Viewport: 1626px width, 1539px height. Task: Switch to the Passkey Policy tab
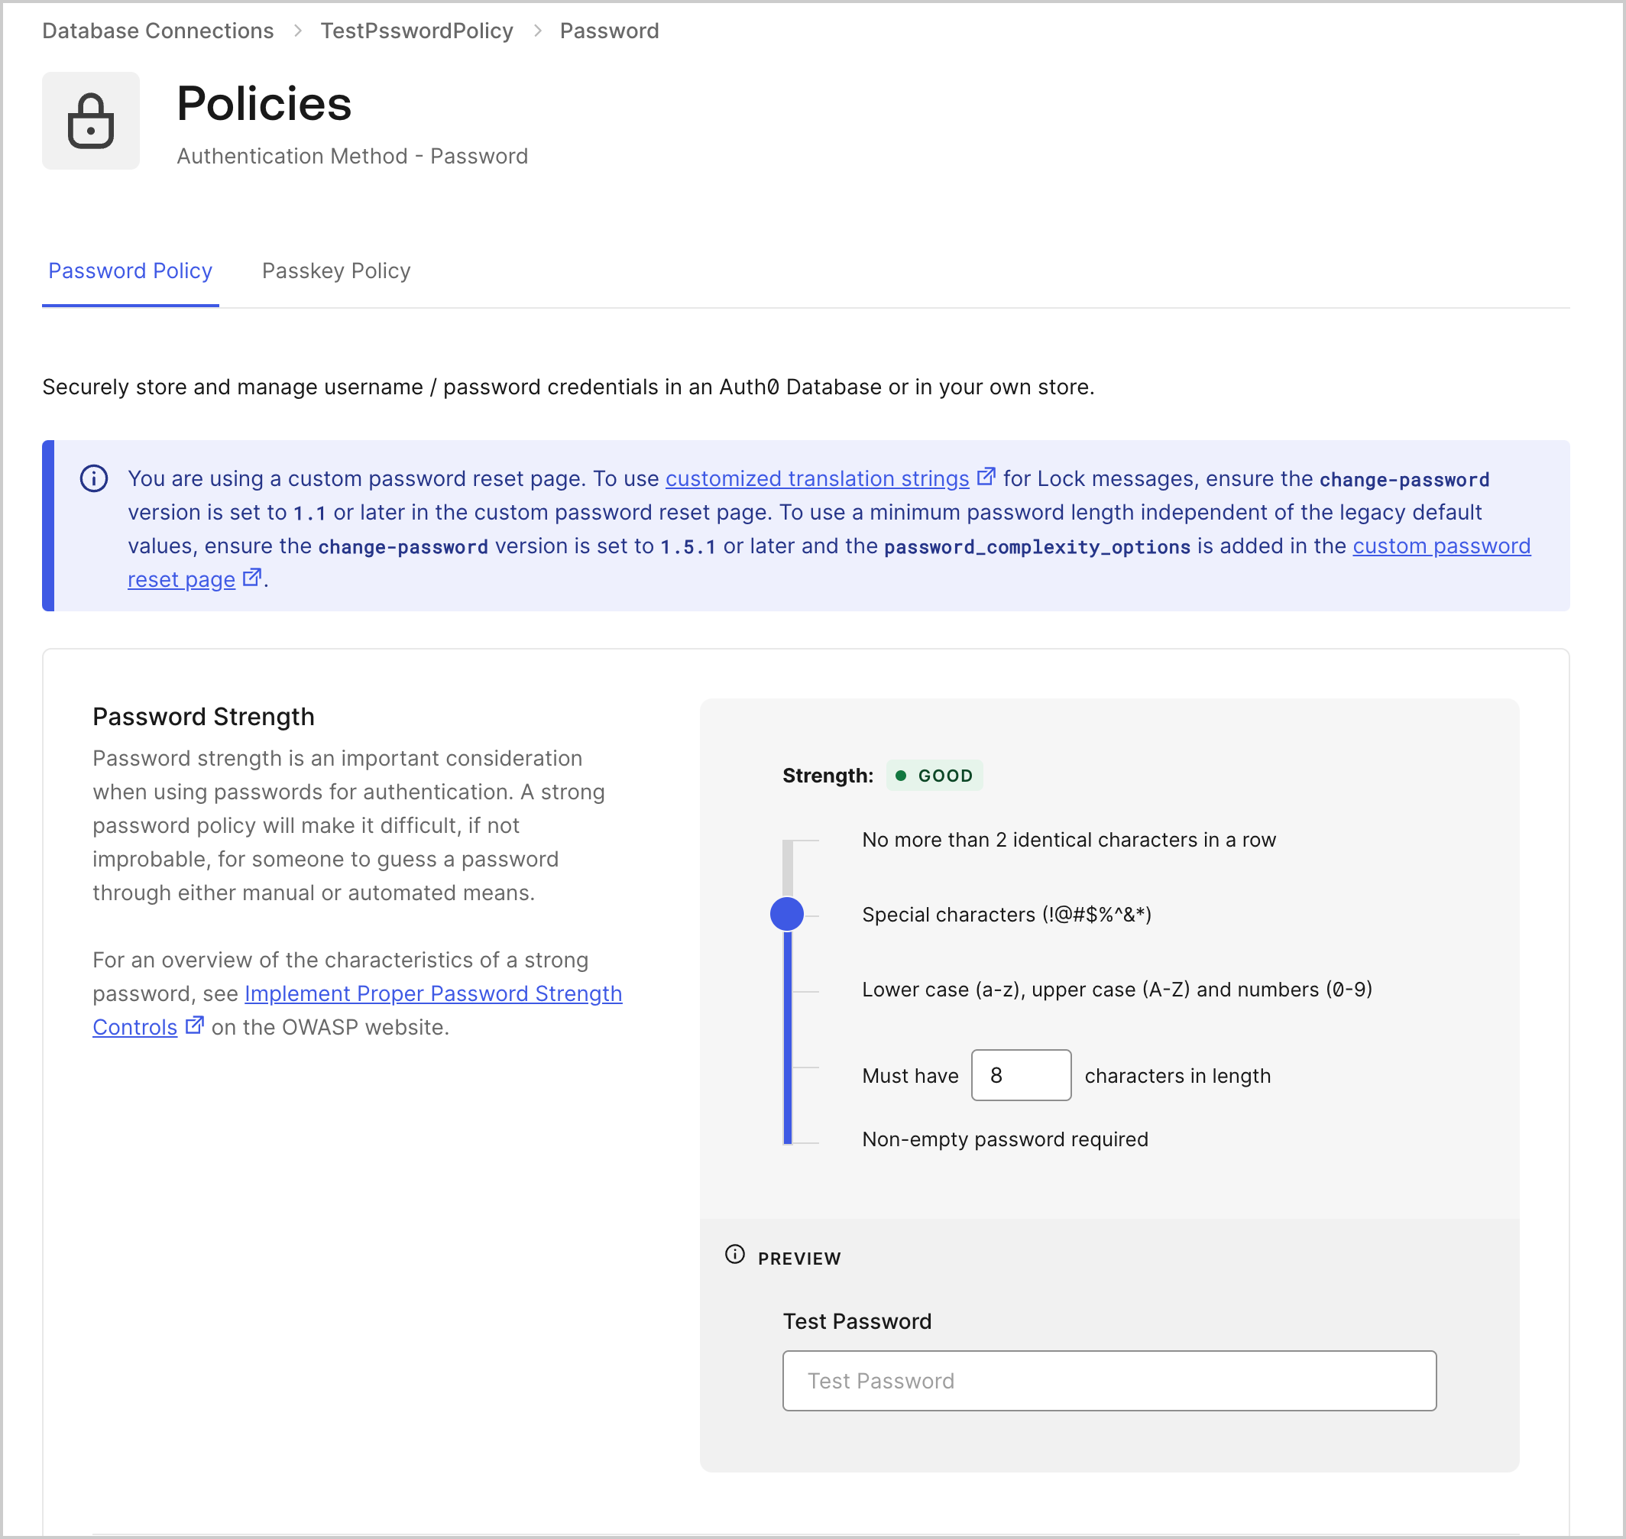[335, 271]
